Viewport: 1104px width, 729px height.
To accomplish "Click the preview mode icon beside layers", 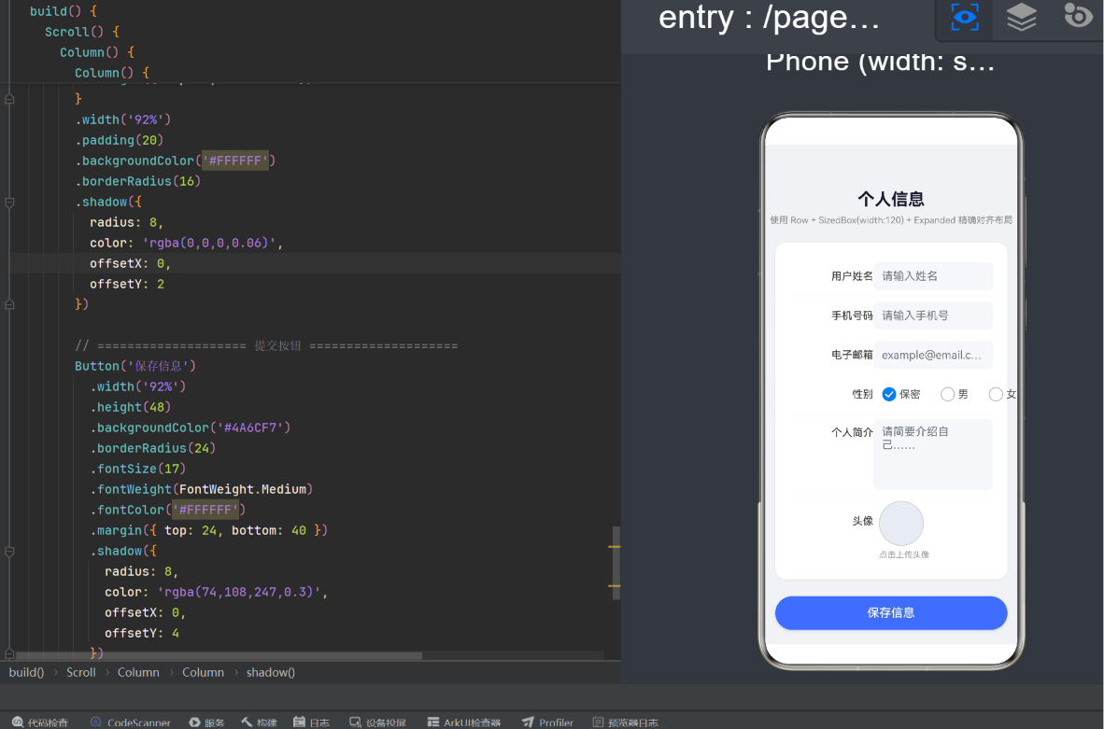I will pos(1078,16).
